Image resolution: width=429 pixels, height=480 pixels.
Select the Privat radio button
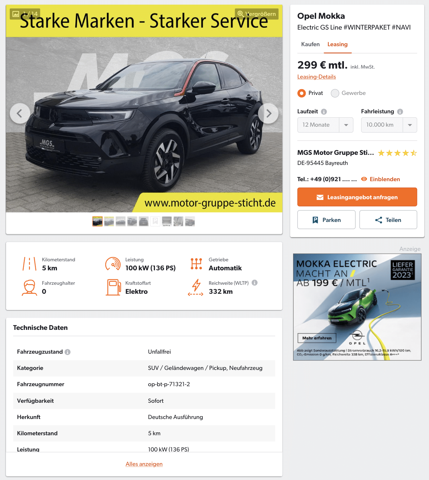[301, 93]
